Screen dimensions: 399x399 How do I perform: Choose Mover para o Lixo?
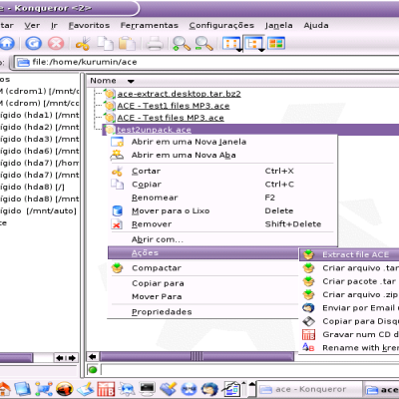(x=222, y=211)
